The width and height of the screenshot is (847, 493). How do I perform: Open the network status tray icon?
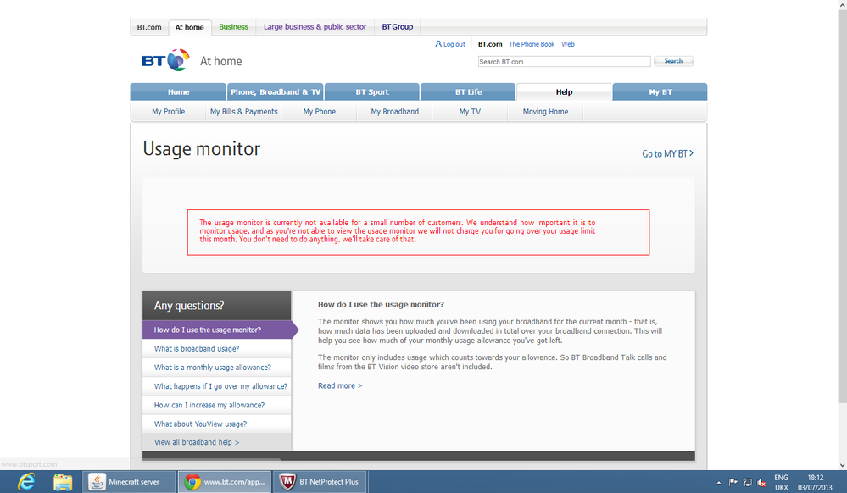(748, 482)
